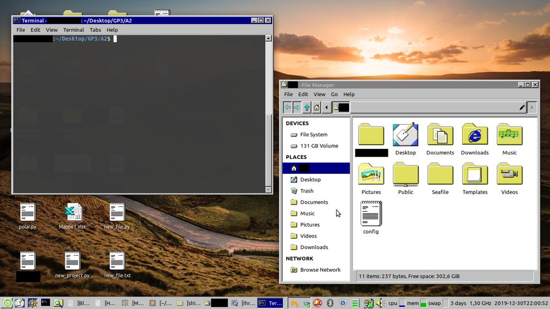The height and width of the screenshot is (309, 550).
Task: Select new_file.py on the desktop
Action: click(x=117, y=216)
